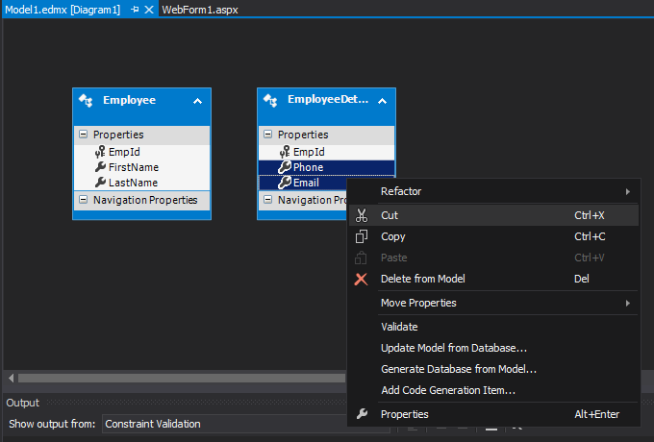654x442 pixels.
Task: Click the EmployeeDetails entity icon
Action: pyautogui.click(x=270, y=100)
